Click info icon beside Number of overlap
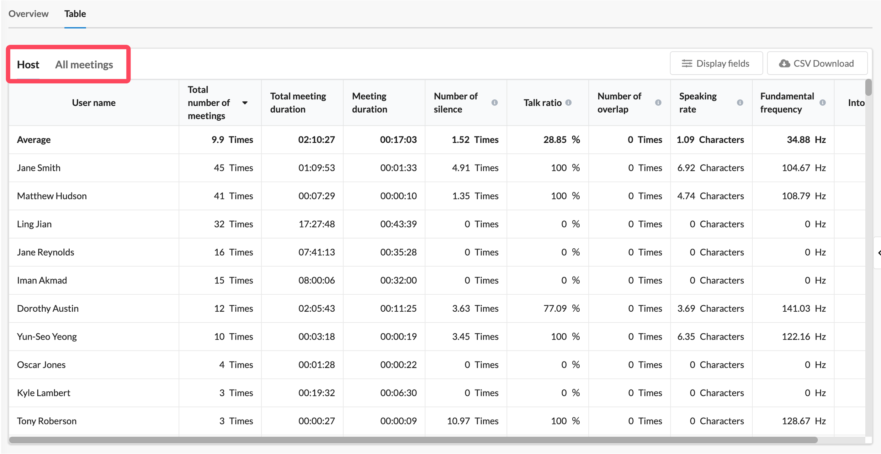Viewport: 881px width, 454px height. 658,103
